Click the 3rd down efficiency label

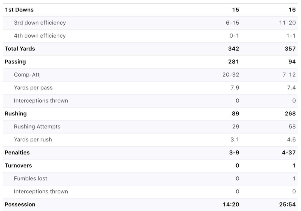click(40, 23)
